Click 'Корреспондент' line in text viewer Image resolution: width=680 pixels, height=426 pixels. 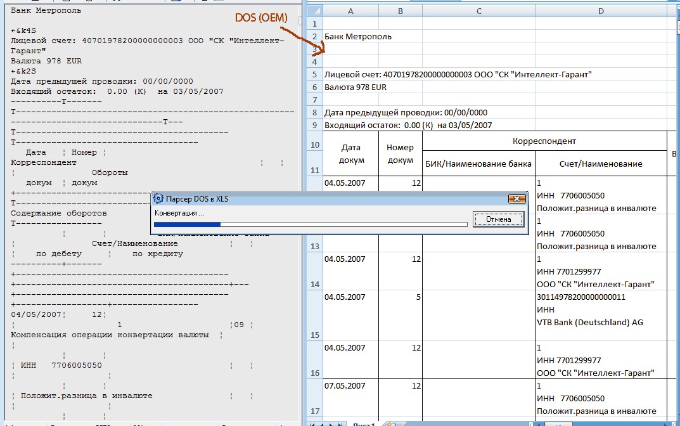(43, 162)
